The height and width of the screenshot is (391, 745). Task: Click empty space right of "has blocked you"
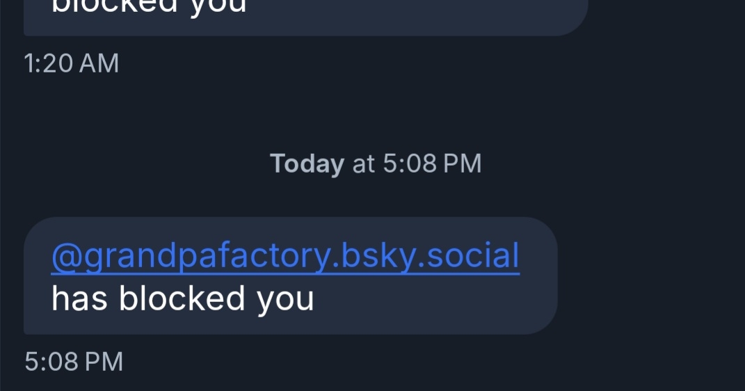click(431, 299)
